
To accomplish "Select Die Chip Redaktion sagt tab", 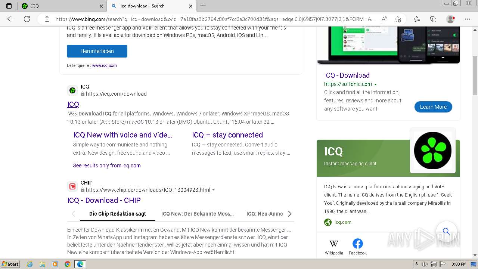I will [x=118, y=214].
